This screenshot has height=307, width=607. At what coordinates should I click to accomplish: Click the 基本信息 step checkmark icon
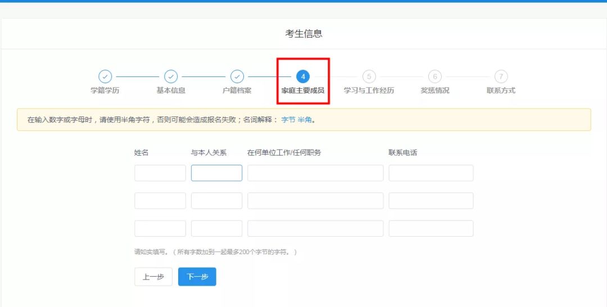[171, 76]
